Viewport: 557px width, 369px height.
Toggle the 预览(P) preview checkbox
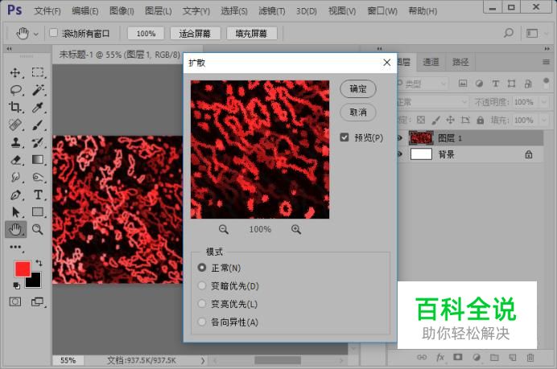click(x=345, y=137)
